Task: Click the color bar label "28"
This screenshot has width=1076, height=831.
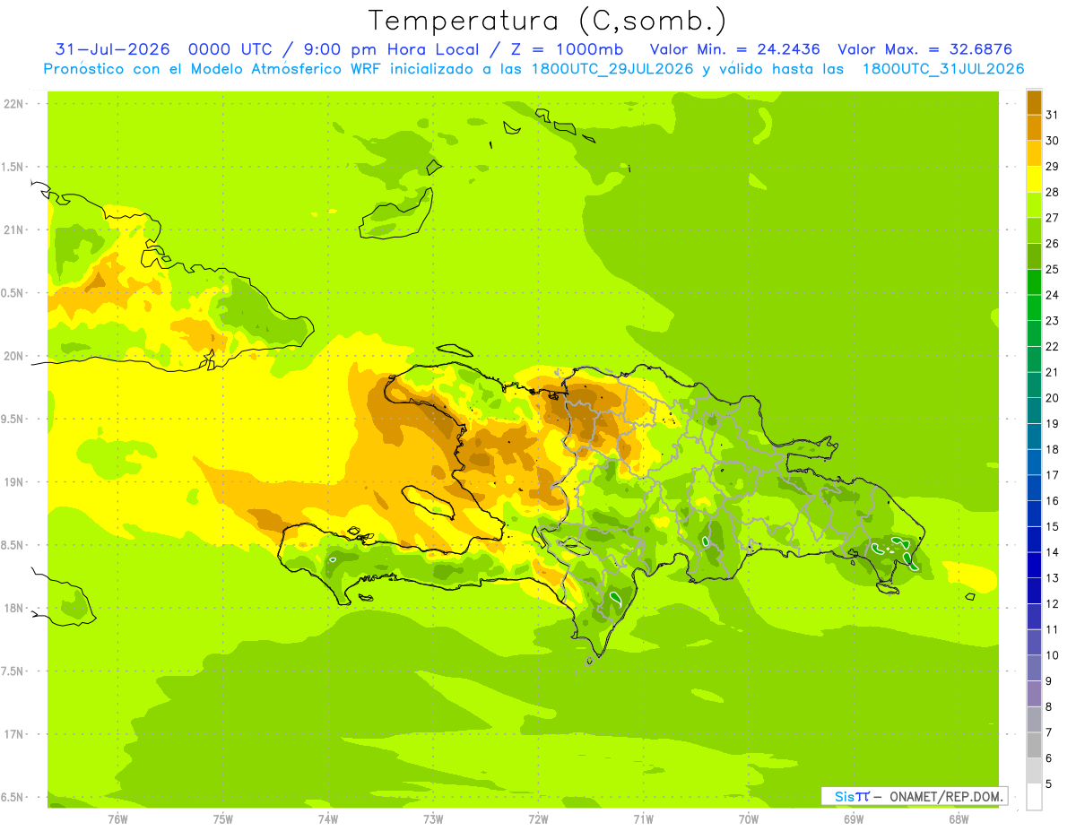Action: [x=1053, y=192]
